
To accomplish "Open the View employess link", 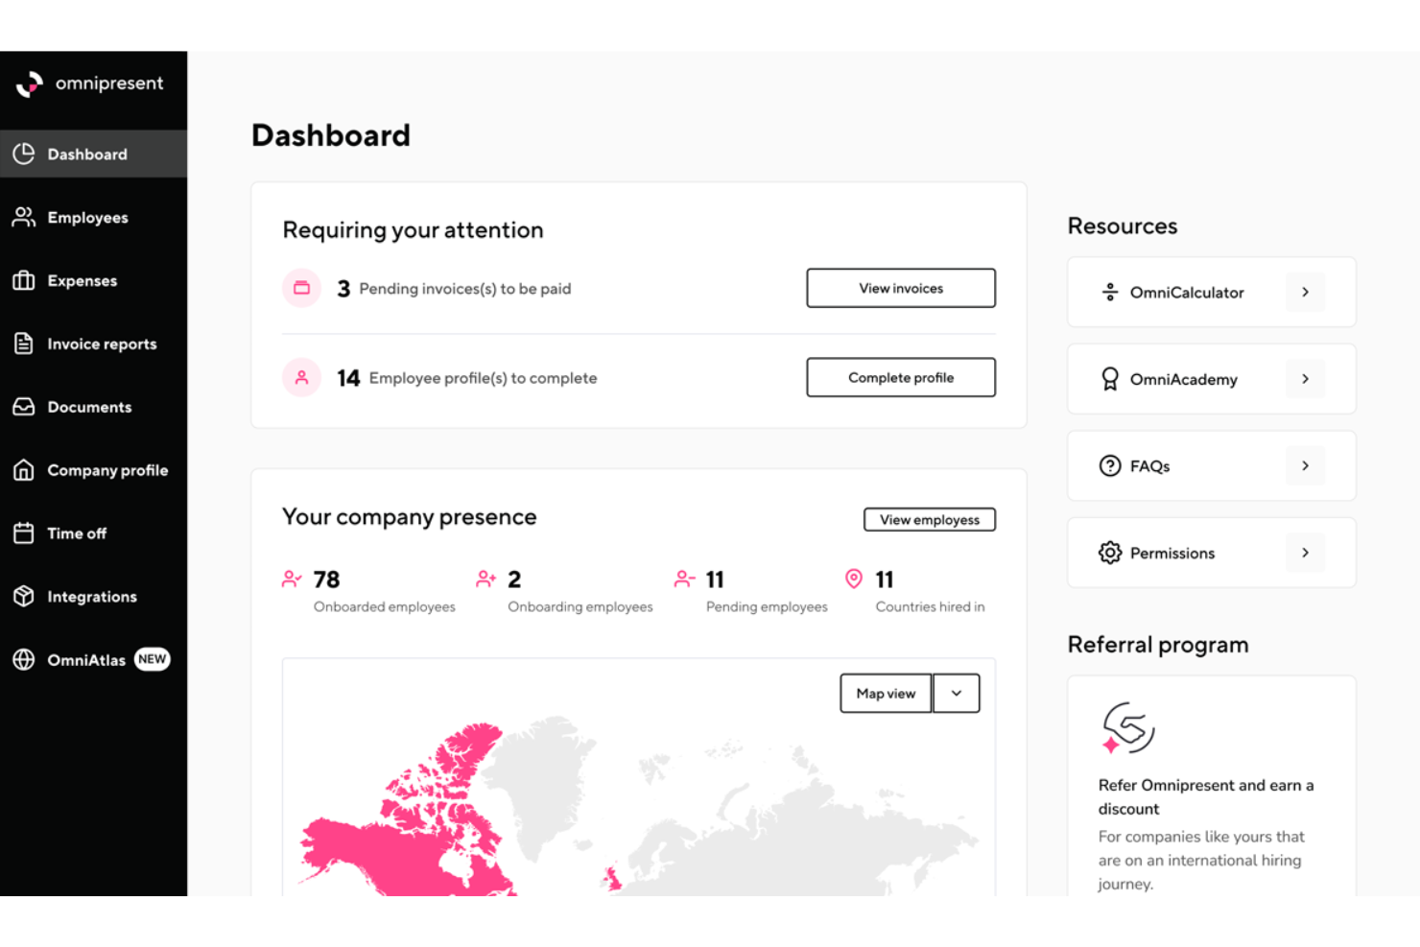I will coord(929,519).
